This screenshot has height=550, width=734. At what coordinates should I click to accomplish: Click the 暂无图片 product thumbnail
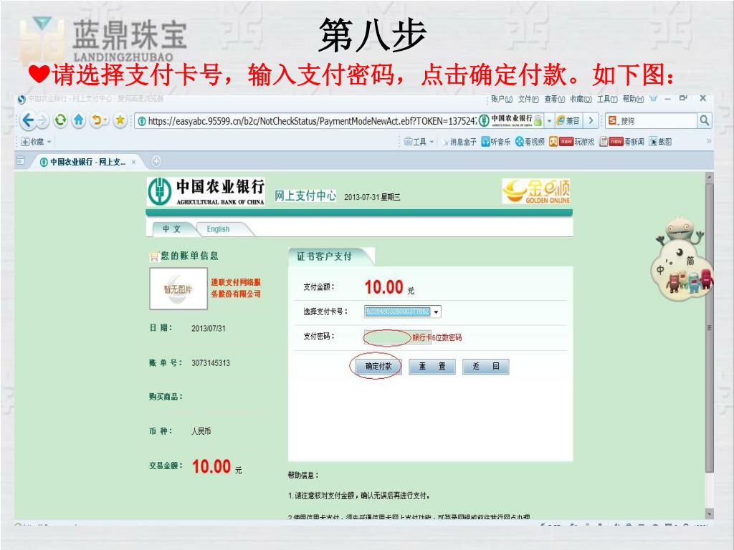click(x=178, y=289)
